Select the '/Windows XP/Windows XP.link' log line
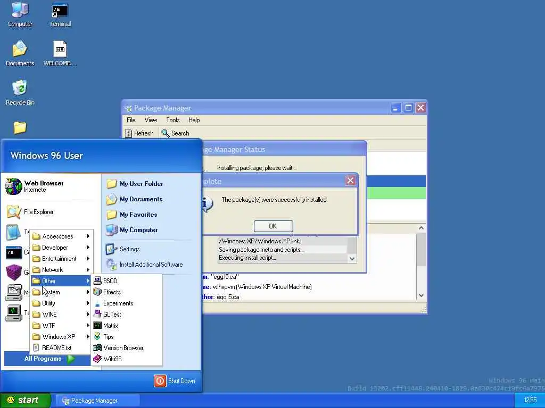 pyautogui.click(x=282, y=241)
